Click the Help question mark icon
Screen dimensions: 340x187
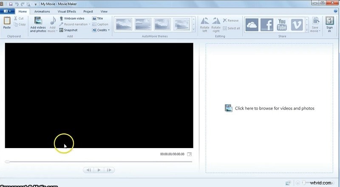pyautogui.click(x=336, y=11)
